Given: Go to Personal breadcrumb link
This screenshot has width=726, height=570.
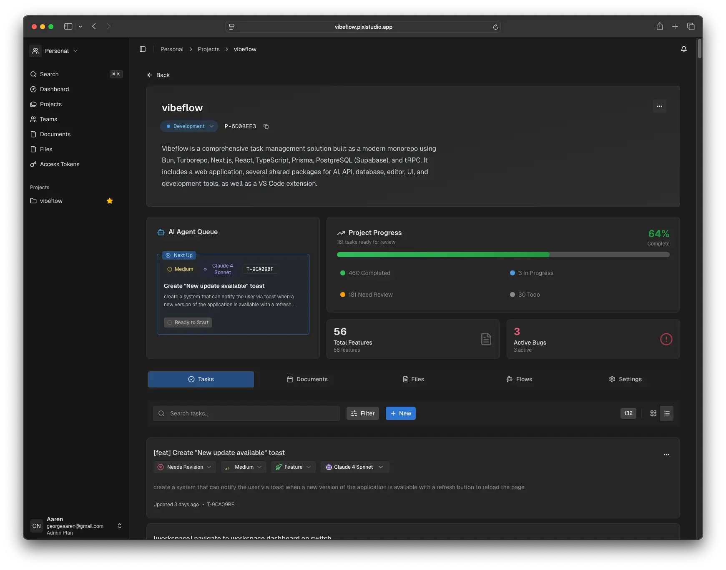Looking at the screenshot, I should click(x=172, y=49).
